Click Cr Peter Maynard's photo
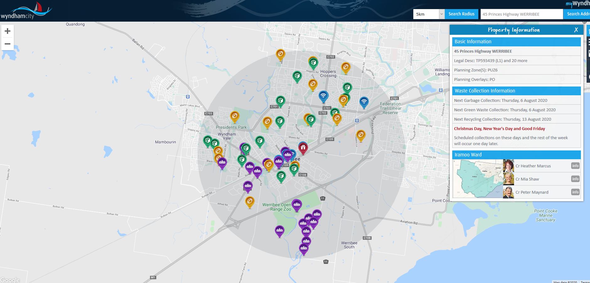This screenshot has height=283, width=590. 508,192
